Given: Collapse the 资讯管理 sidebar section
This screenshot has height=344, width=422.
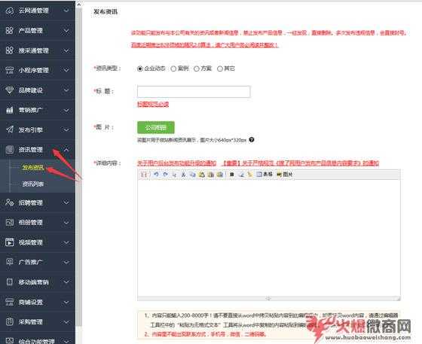Looking at the screenshot, I should pos(38,150).
